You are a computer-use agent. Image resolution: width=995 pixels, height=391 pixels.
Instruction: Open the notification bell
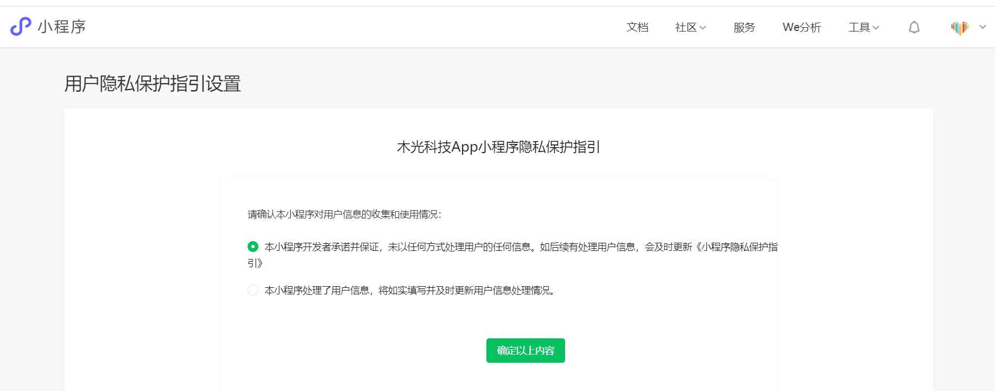click(x=914, y=27)
